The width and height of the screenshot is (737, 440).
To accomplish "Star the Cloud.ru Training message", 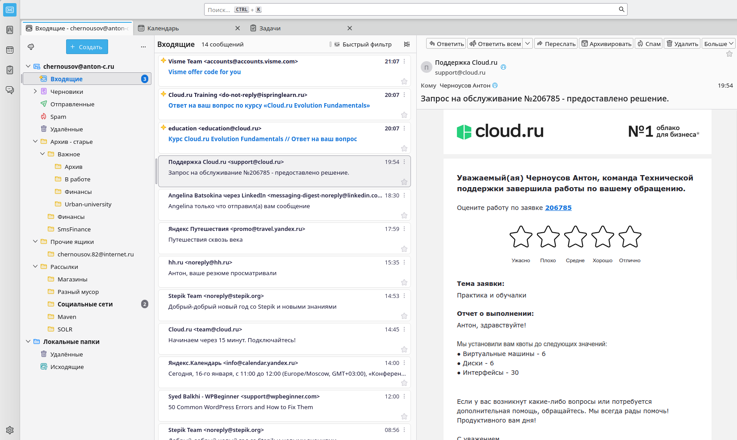I will (404, 115).
